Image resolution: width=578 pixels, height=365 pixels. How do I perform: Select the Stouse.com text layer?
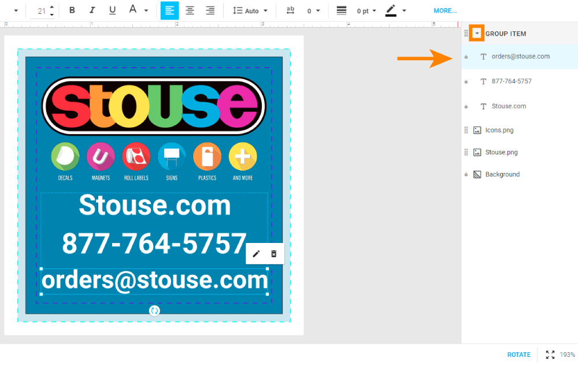pyautogui.click(x=520, y=106)
